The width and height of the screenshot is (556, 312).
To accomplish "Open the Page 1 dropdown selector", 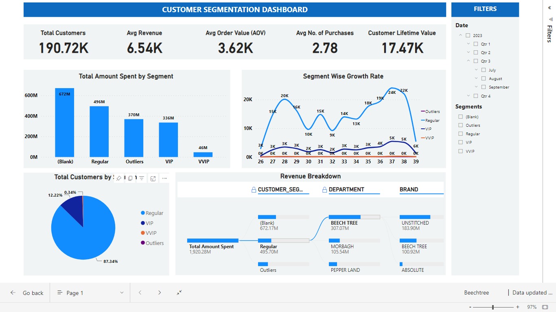I will [121, 292].
